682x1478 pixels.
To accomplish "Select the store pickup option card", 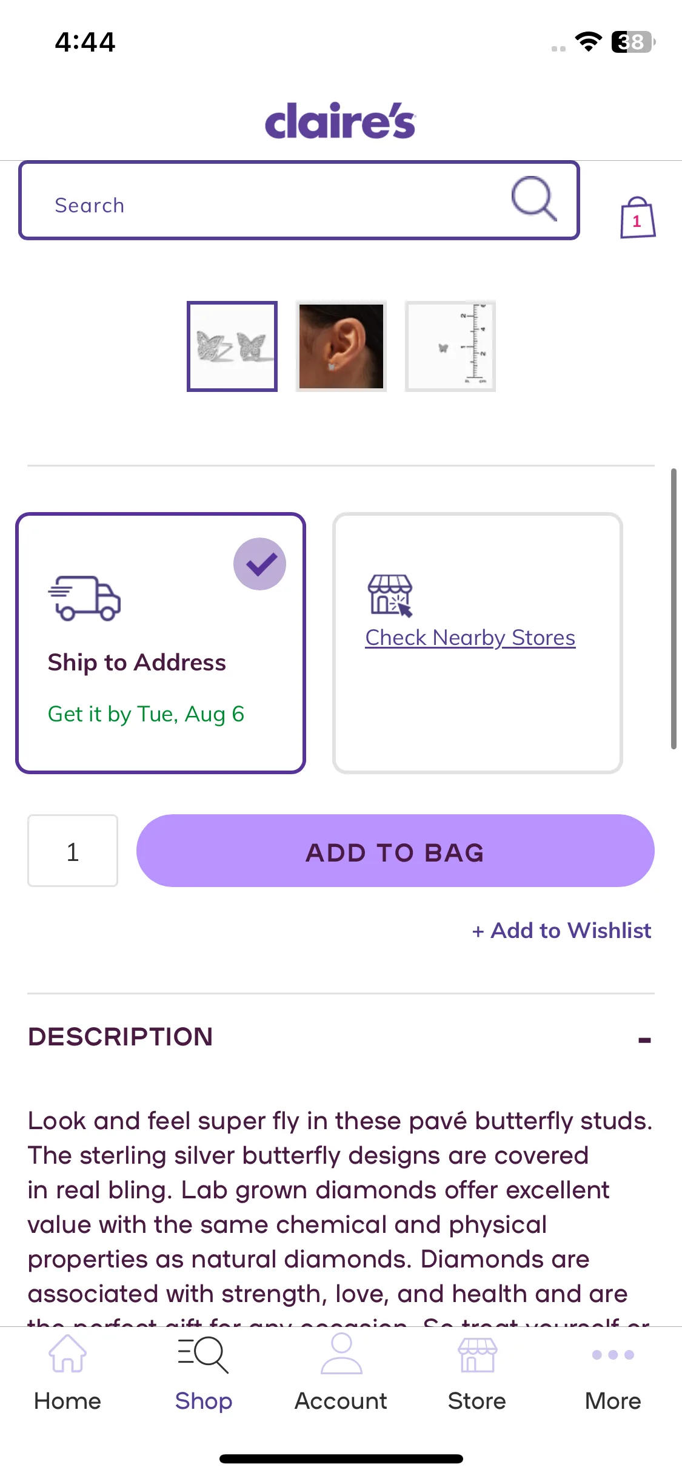I will [x=478, y=643].
